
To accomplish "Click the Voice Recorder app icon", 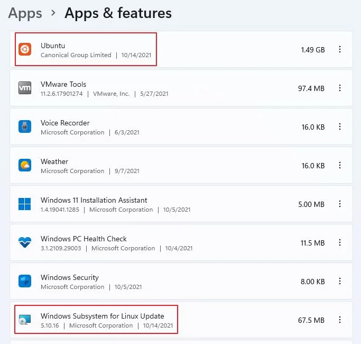I will [x=25, y=126].
